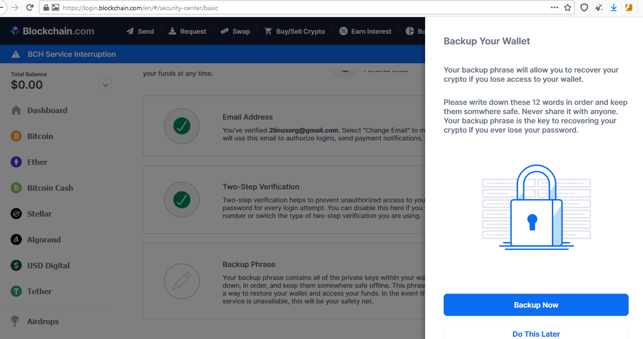Click the paper plane Send icon

[130, 31]
